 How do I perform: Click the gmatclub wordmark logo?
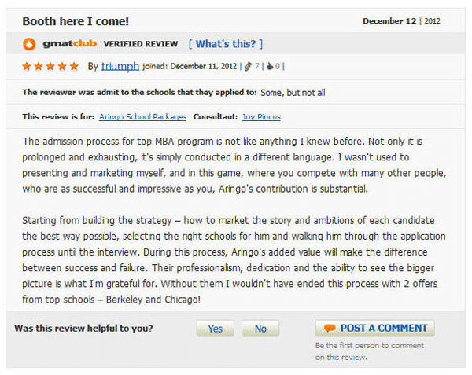69,44
